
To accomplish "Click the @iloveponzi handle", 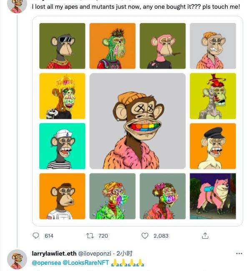I will pos(95,254).
